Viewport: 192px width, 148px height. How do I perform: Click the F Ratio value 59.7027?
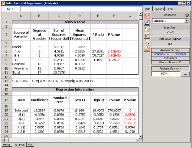click(x=98, y=55)
